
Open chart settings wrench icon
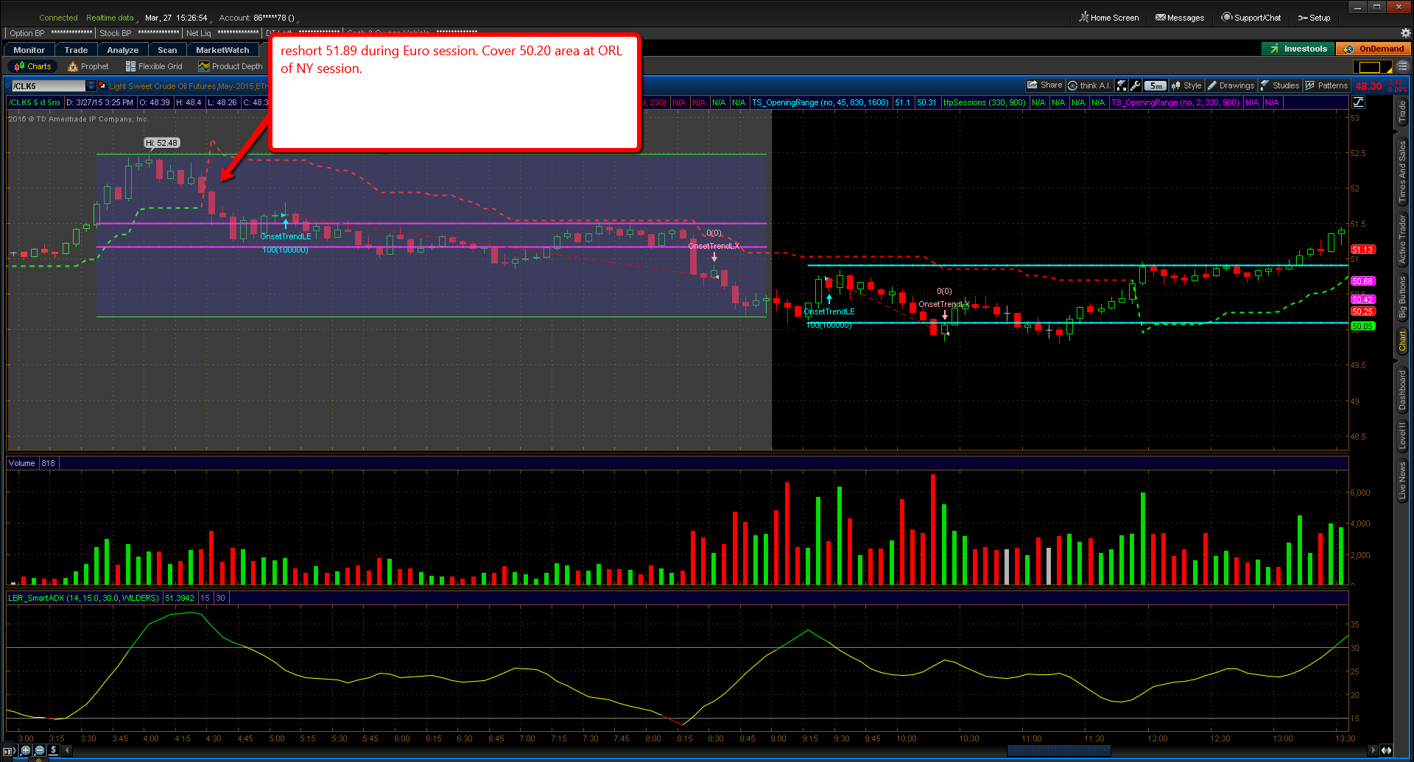(1135, 85)
